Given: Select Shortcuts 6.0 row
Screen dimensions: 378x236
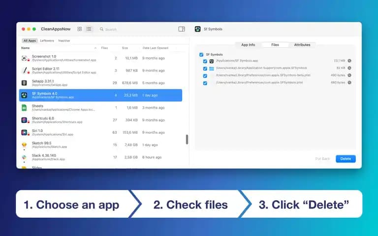Looking at the screenshot, I should (100, 120).
